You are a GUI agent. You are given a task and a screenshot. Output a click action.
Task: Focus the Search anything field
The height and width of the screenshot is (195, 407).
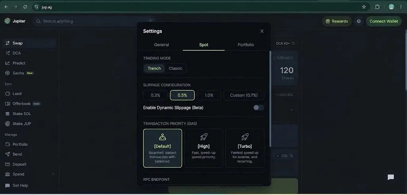[94, 21]
